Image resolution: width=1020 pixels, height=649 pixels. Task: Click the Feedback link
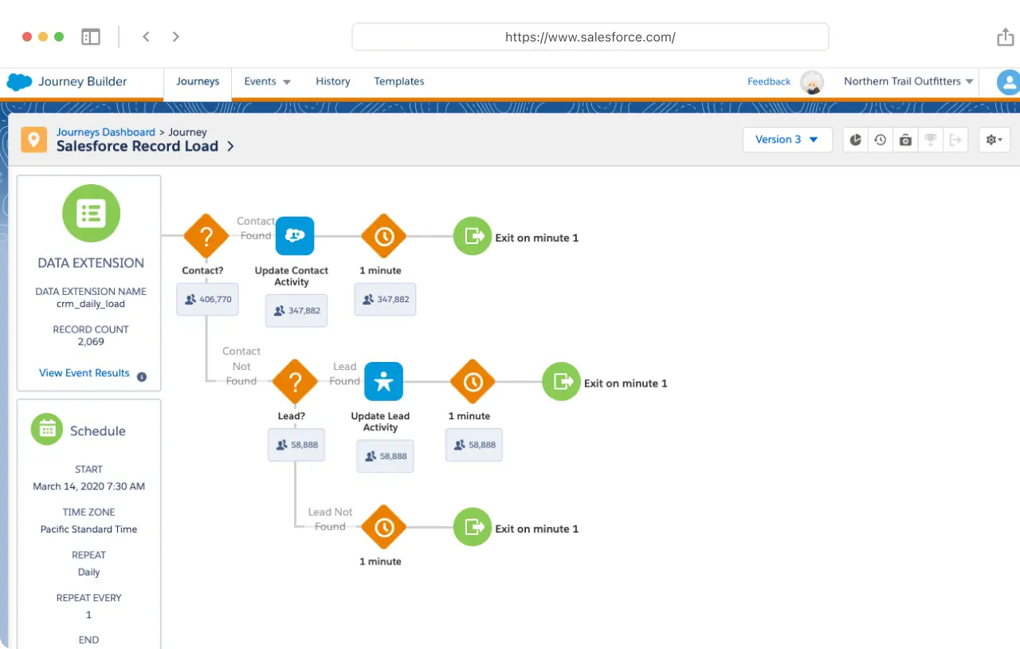768,81
